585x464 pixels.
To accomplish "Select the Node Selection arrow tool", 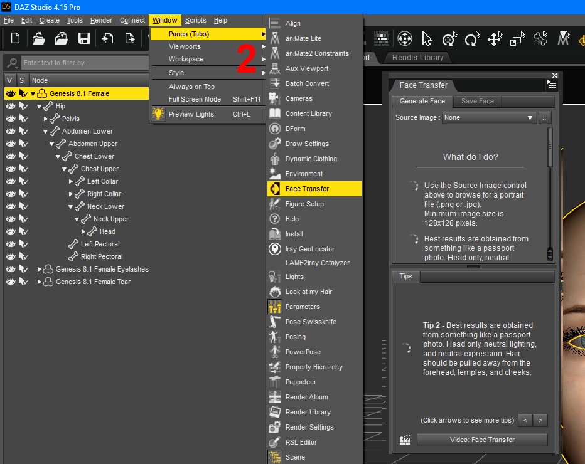I will (x=427, y=38).
